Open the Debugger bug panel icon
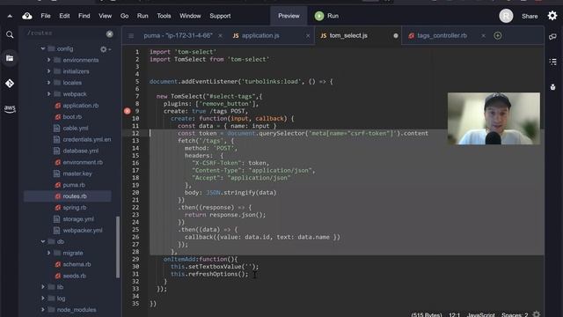The image size is (563, 317). point(553,87)
